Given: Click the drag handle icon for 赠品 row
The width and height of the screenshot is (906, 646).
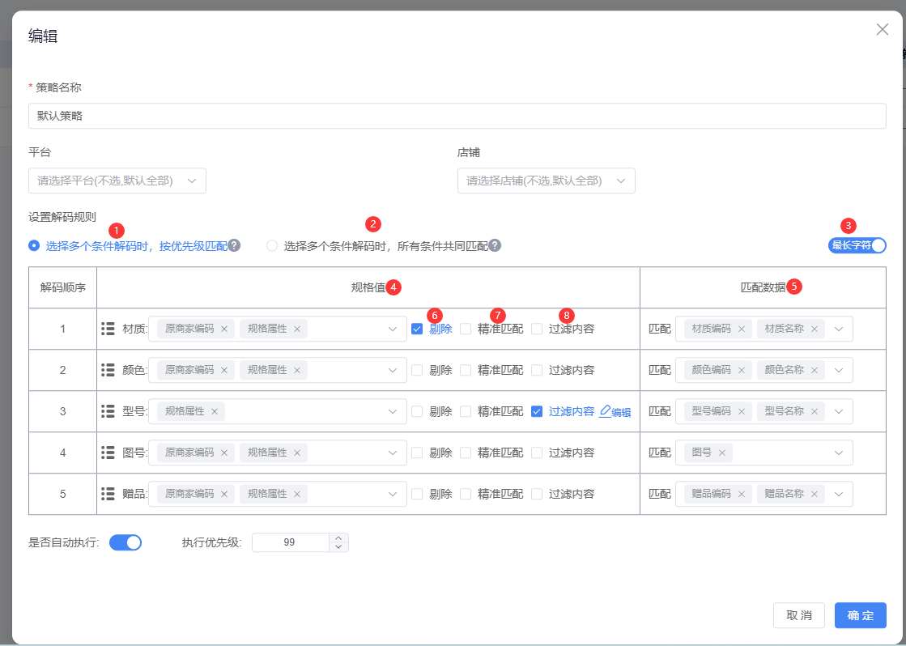Looking at the screenshot, I should coord(108,494).
